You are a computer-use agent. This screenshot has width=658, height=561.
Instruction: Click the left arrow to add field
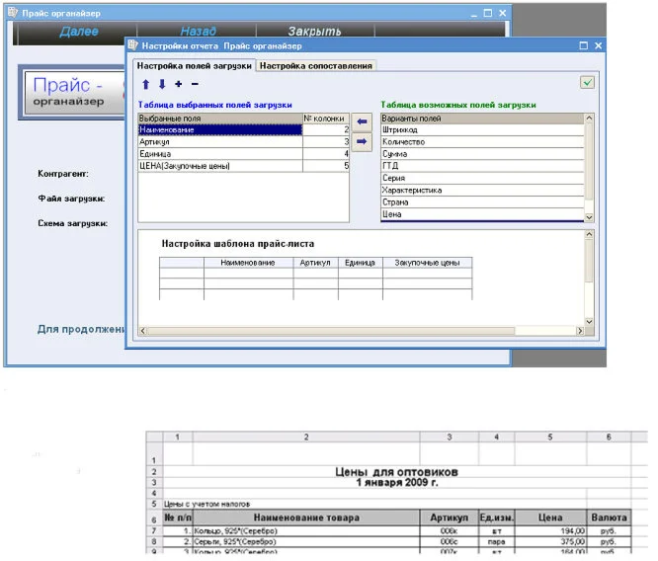click(x=362, y=122)
